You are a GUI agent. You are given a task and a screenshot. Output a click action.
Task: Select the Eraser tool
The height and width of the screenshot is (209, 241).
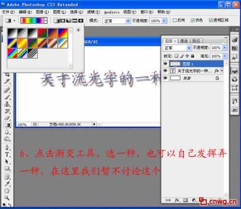[7, 118]
